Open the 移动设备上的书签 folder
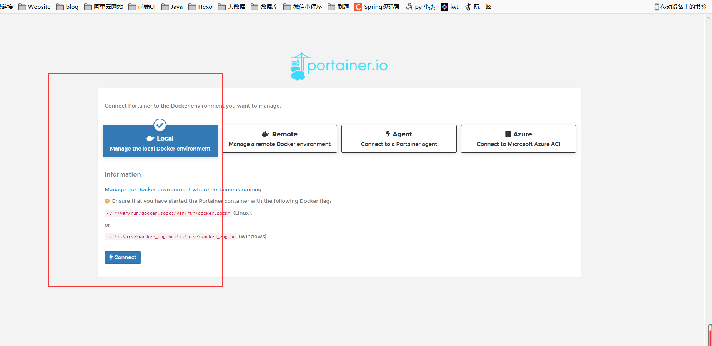The image size is (712, 346). click(x=680, y=7)
